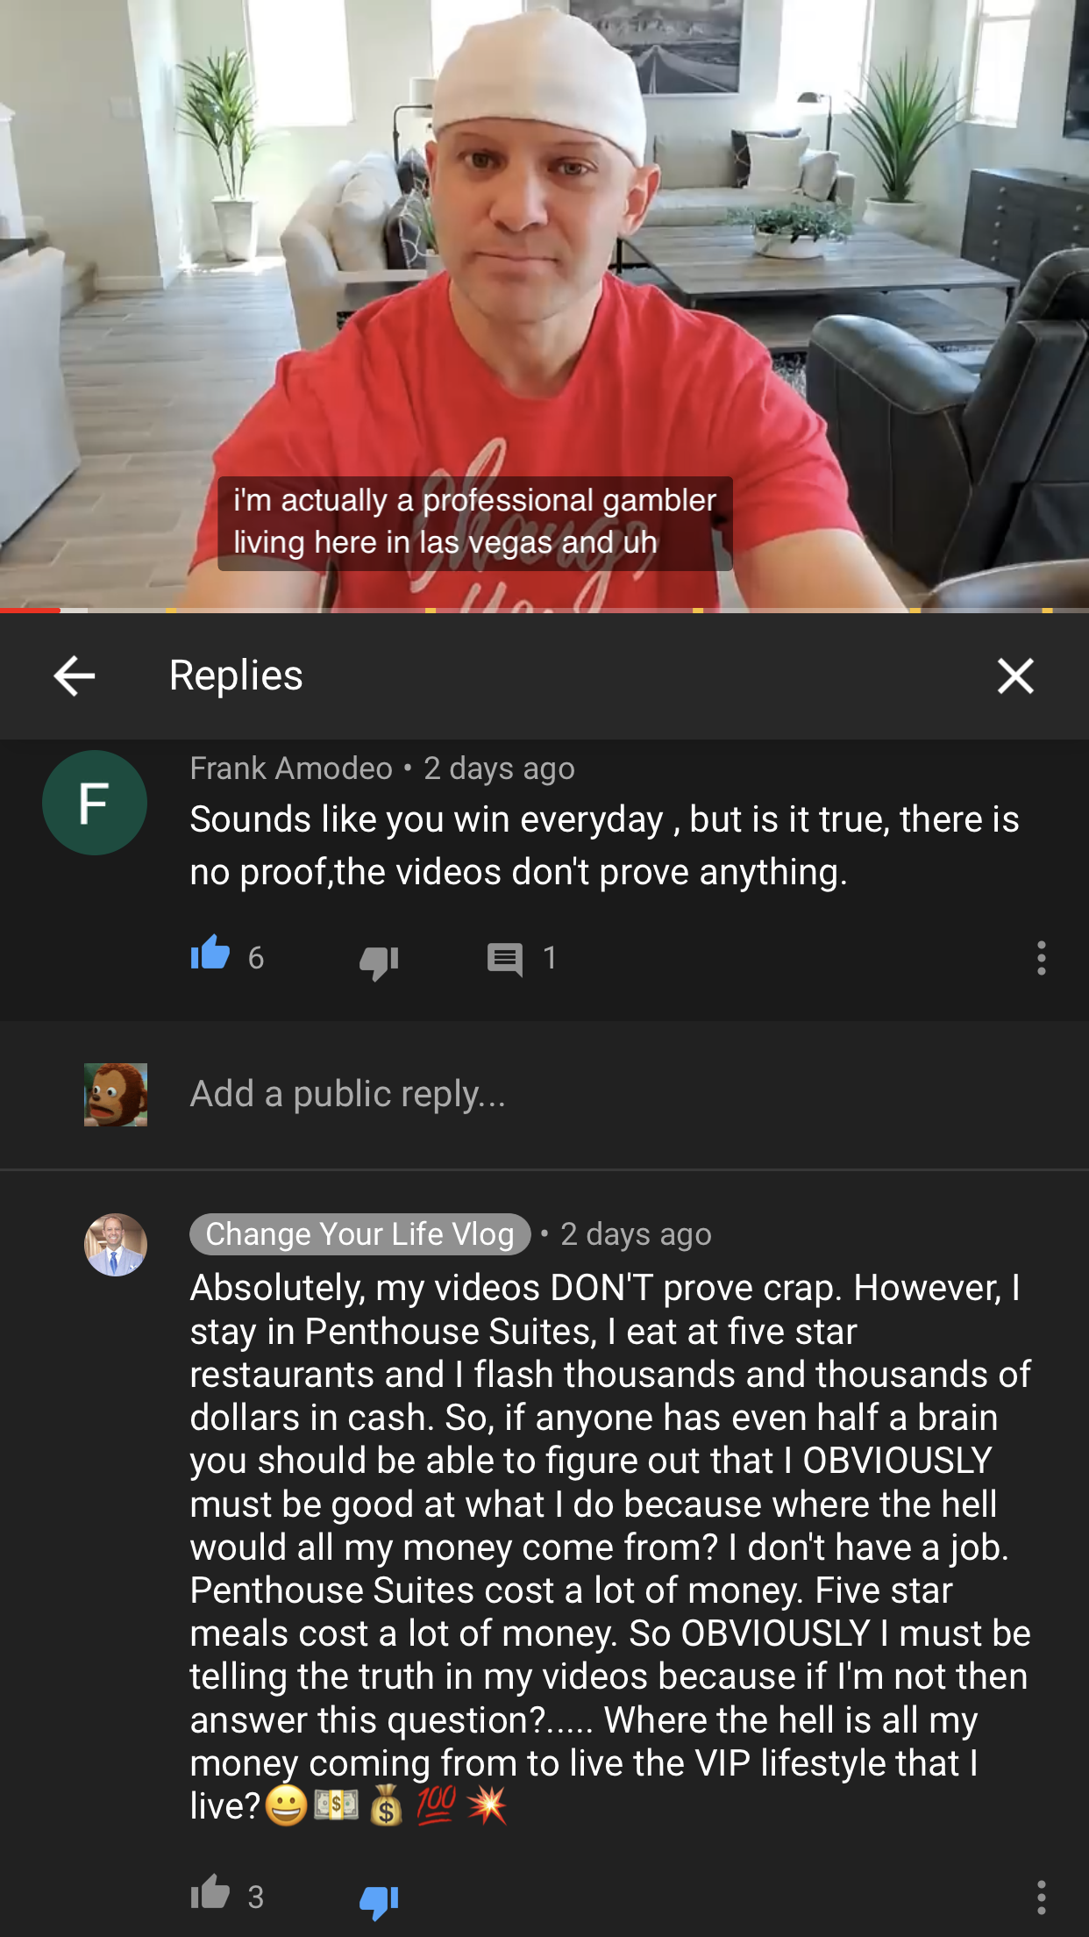Viewport: 1089px width, 1937px height.
Task: Tap the Change Your Life Vlog profile picture
Action: [116, 1245]
